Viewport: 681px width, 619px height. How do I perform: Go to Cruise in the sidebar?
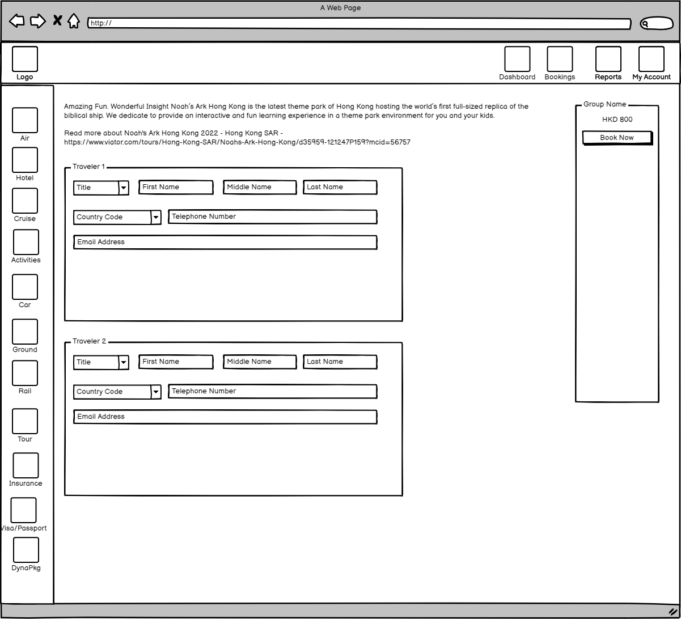tap(25, 201)
